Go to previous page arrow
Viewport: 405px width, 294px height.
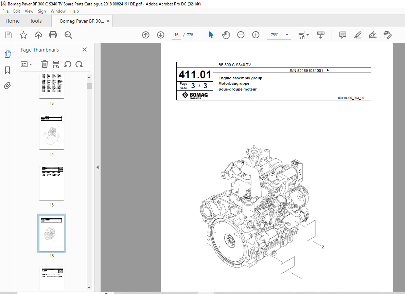[146, 35]
